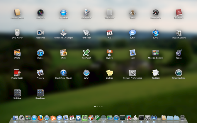Open Address Book from Launchpad
The image size is (197, 123).
click(x=17, y=12)
